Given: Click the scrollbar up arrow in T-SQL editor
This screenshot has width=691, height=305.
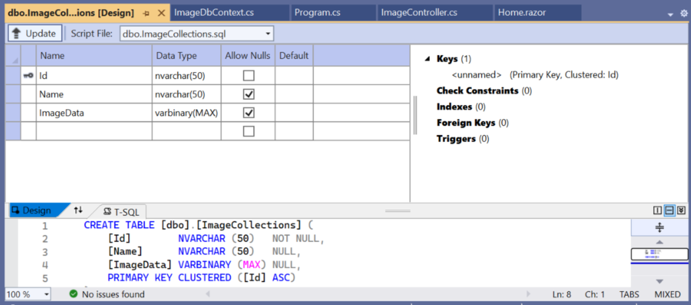Looking at the screenshot, I should click(x=660, y=242).
